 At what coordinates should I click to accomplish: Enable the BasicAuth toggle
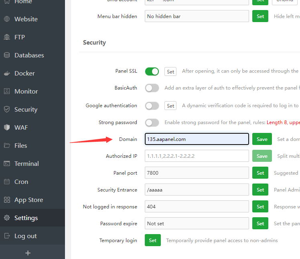click(x=152, y=88)
